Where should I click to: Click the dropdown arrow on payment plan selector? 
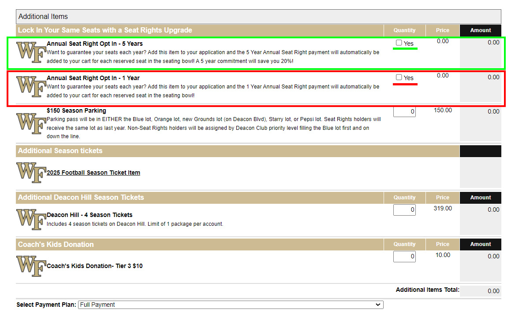378,305
